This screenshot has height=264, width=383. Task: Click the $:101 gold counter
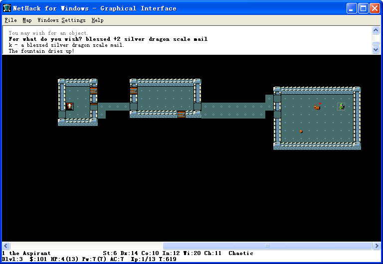click(x=38, y=259)
